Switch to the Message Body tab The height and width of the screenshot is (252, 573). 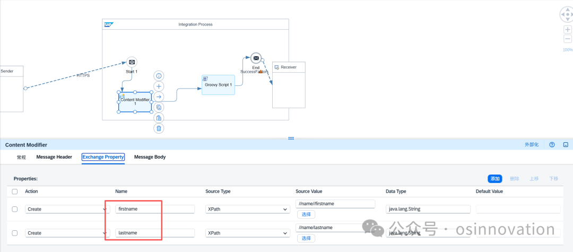click(x=150, y=157)
